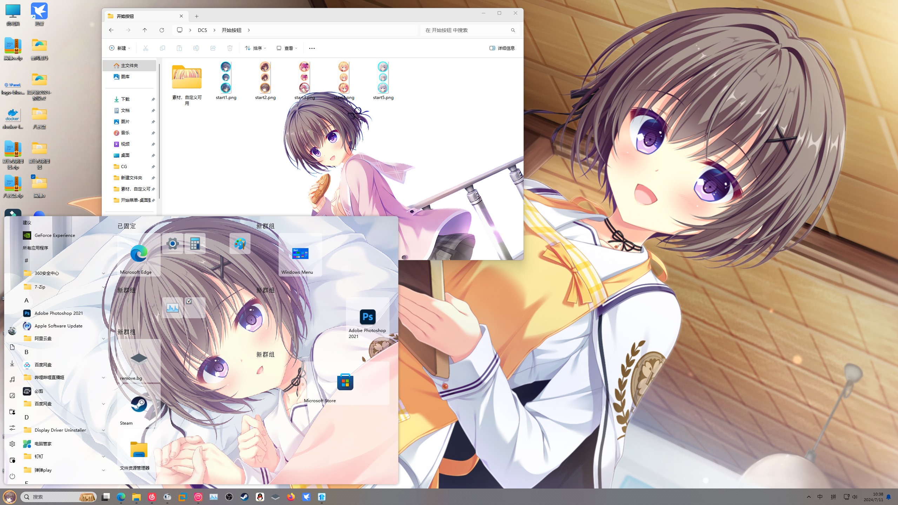
Task: Click the Firefox taskbar icon
Action: (x=291, y=497)
